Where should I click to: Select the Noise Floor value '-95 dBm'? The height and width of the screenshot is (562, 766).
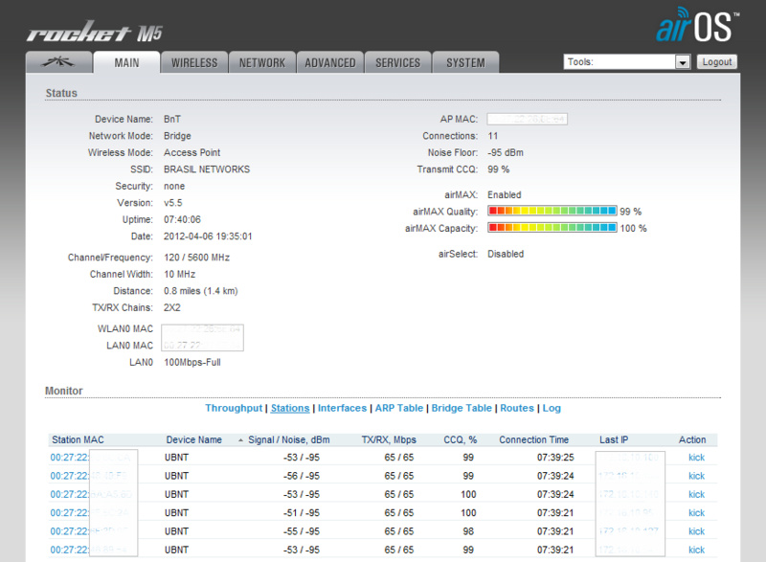(506, 152)
